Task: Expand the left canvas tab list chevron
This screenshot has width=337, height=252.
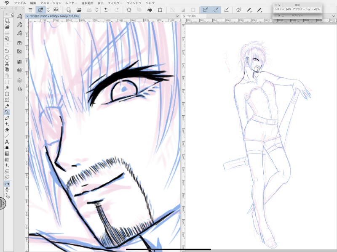Action: tap(177, 16)
